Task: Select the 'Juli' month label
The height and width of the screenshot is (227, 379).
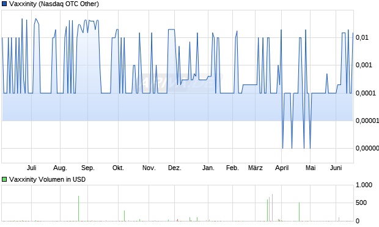Action: coord(31,168)
